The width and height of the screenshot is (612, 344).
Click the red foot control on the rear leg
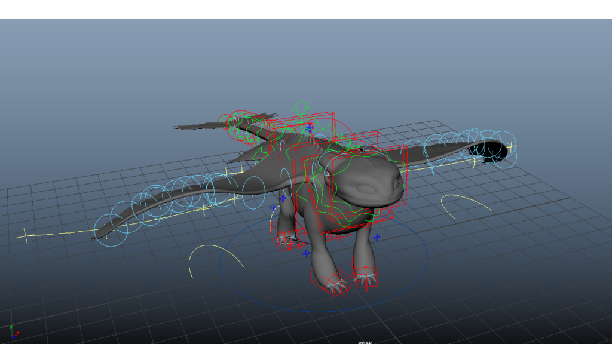(288, 240)
